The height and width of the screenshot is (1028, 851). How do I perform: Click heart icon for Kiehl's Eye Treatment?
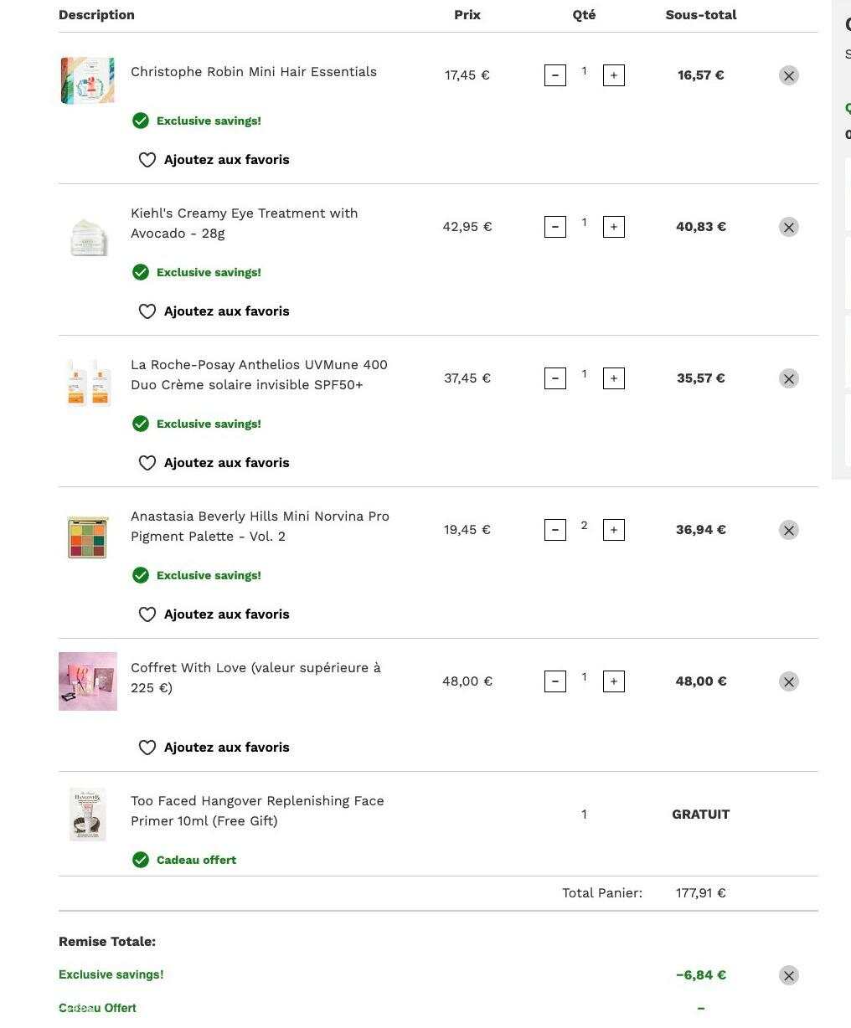point(147,311)
